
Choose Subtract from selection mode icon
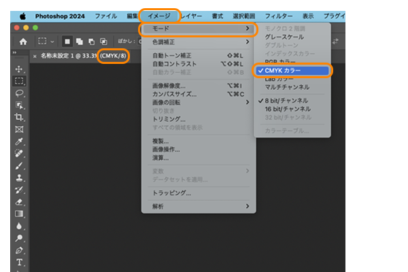(x=91, y=41)
